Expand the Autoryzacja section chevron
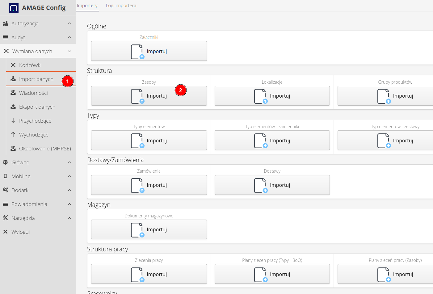The width and height of the screenshot is (433, 294). 69,23
